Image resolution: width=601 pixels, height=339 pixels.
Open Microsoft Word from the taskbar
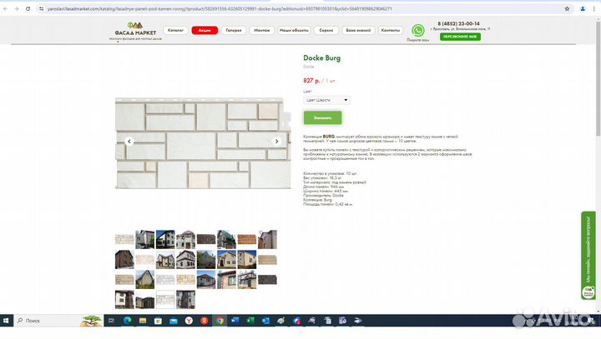point(235,321)
